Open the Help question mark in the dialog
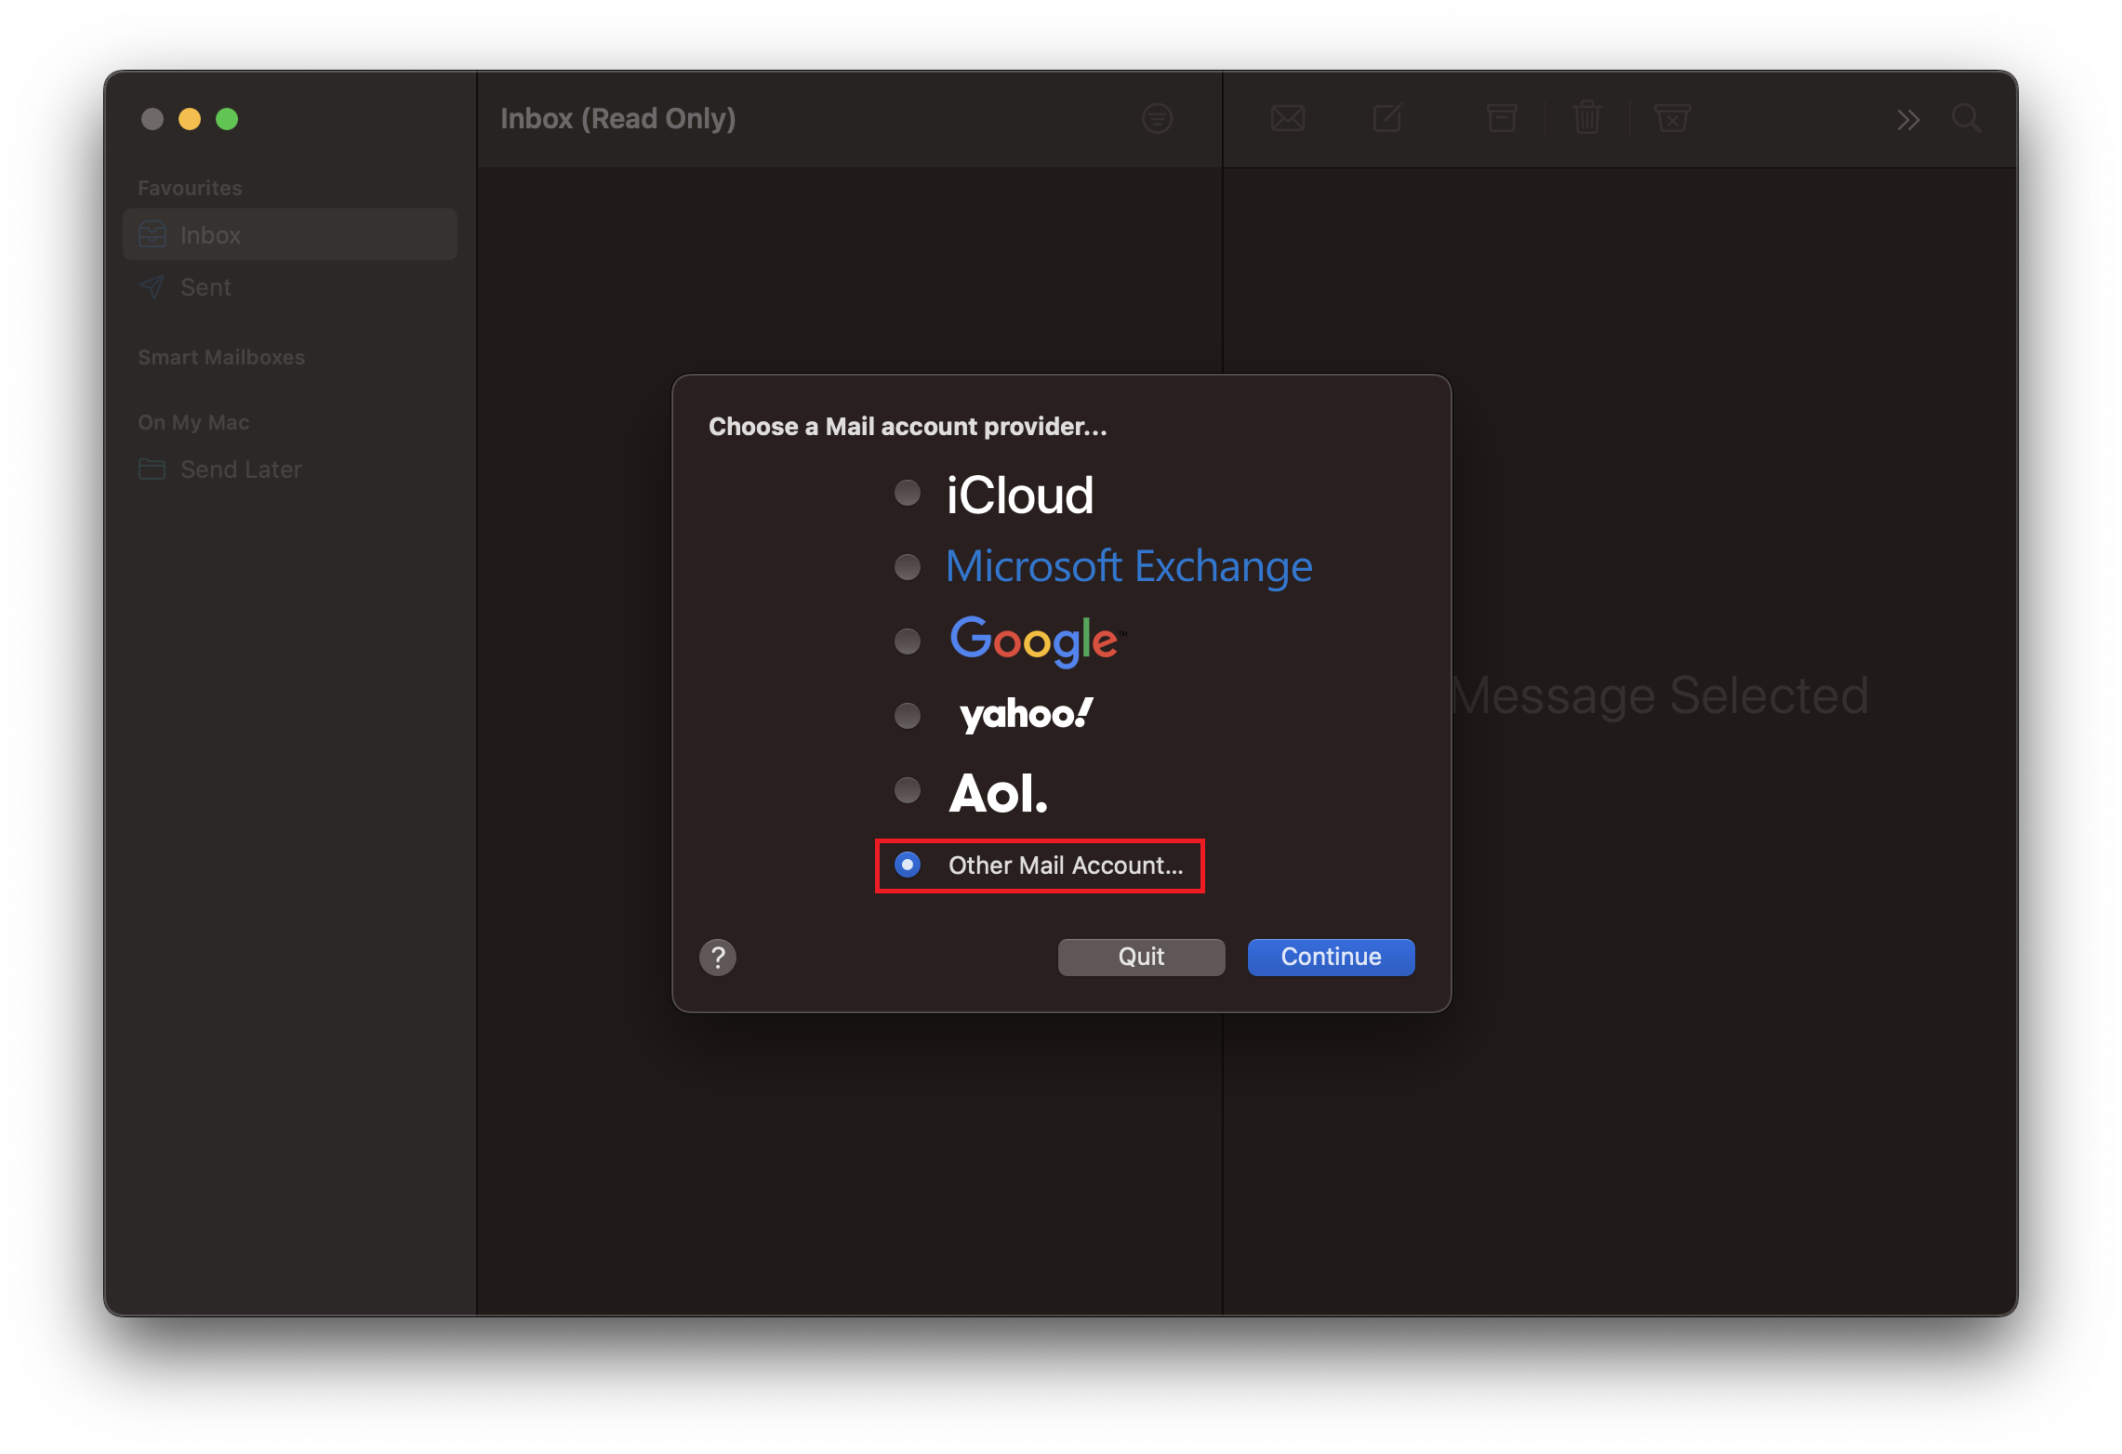This screenshot has width=2122, height=1454. coord(717,957)
